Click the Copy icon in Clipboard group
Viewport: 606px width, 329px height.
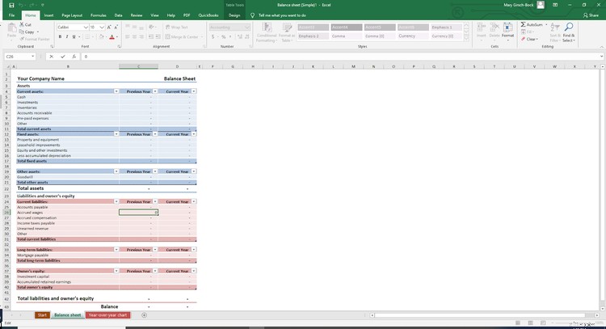click(22, 32)
